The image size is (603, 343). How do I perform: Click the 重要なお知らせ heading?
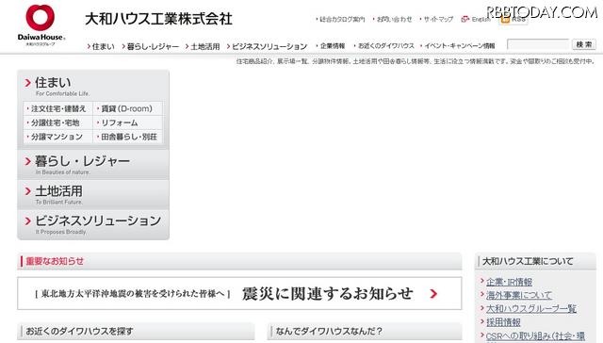55,261
